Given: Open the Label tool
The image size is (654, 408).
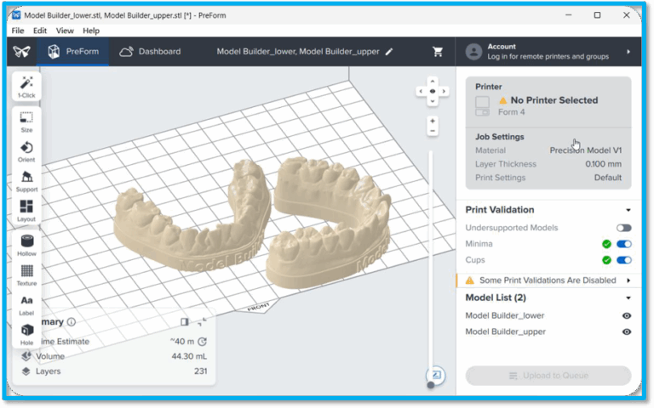Looking at the screenshot, I should (26, 305).
